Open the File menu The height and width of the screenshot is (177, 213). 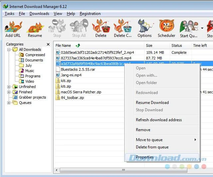[x=22, y=14]
